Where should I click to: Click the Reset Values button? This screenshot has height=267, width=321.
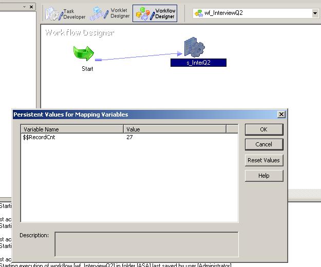264,160
